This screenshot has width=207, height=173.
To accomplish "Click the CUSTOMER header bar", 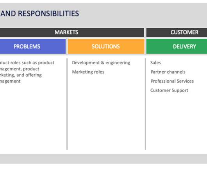I will tap(177, 32).
